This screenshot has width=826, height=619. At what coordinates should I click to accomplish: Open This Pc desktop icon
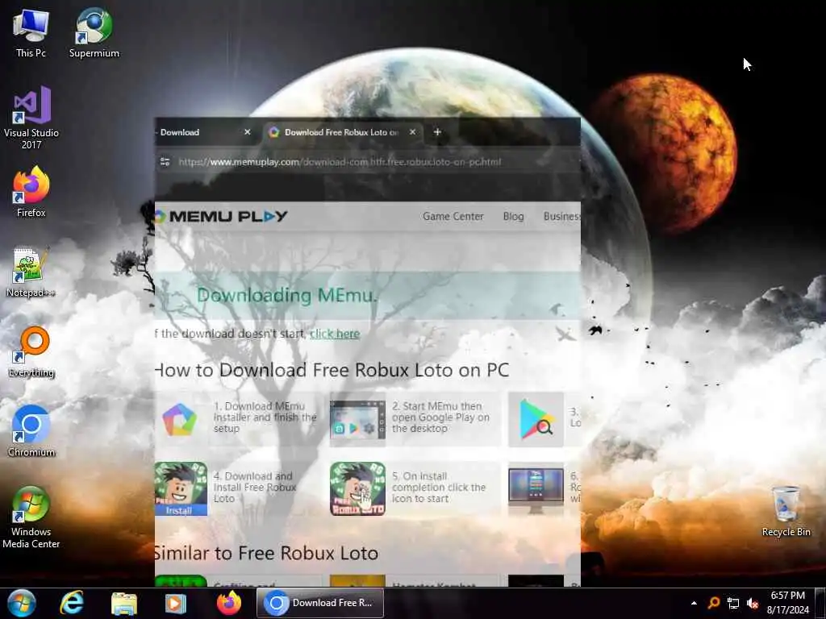click(31, 32)
